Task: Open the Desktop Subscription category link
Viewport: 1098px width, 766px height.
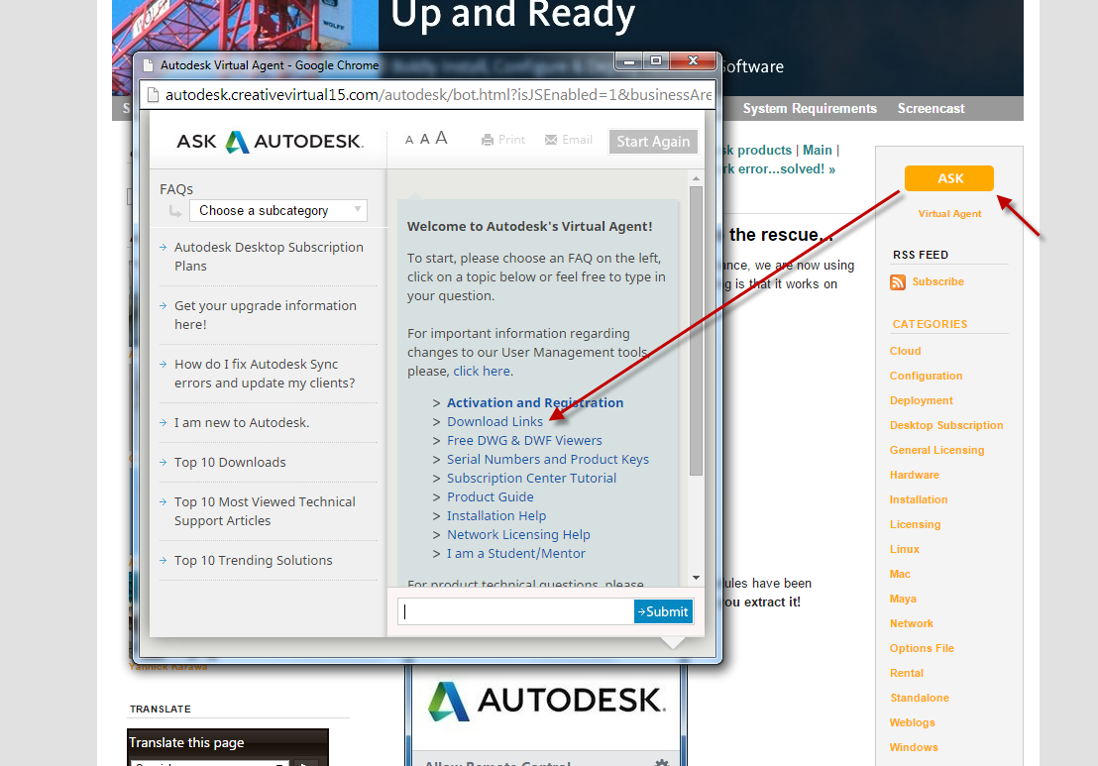Action: 945,425
